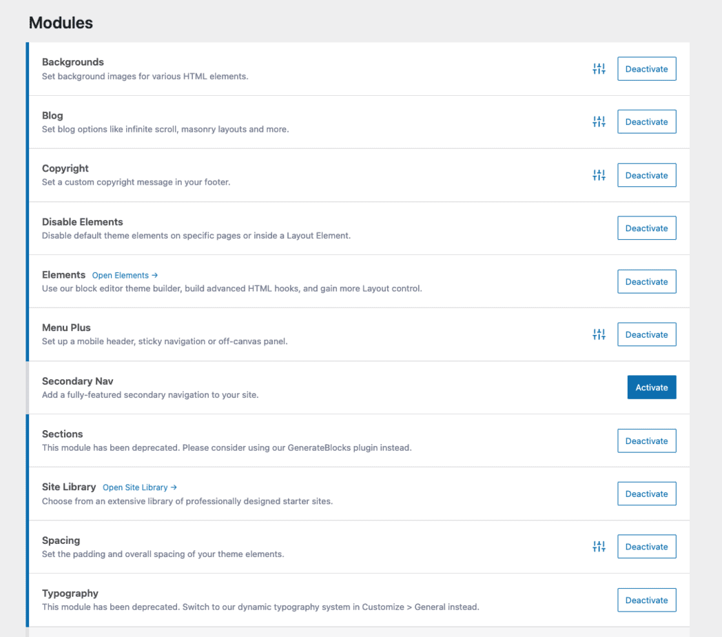Deactivate the Site Library module
The height and width of the screenshot is (637, 722).
pyautogui.click(x=646, y=493)
